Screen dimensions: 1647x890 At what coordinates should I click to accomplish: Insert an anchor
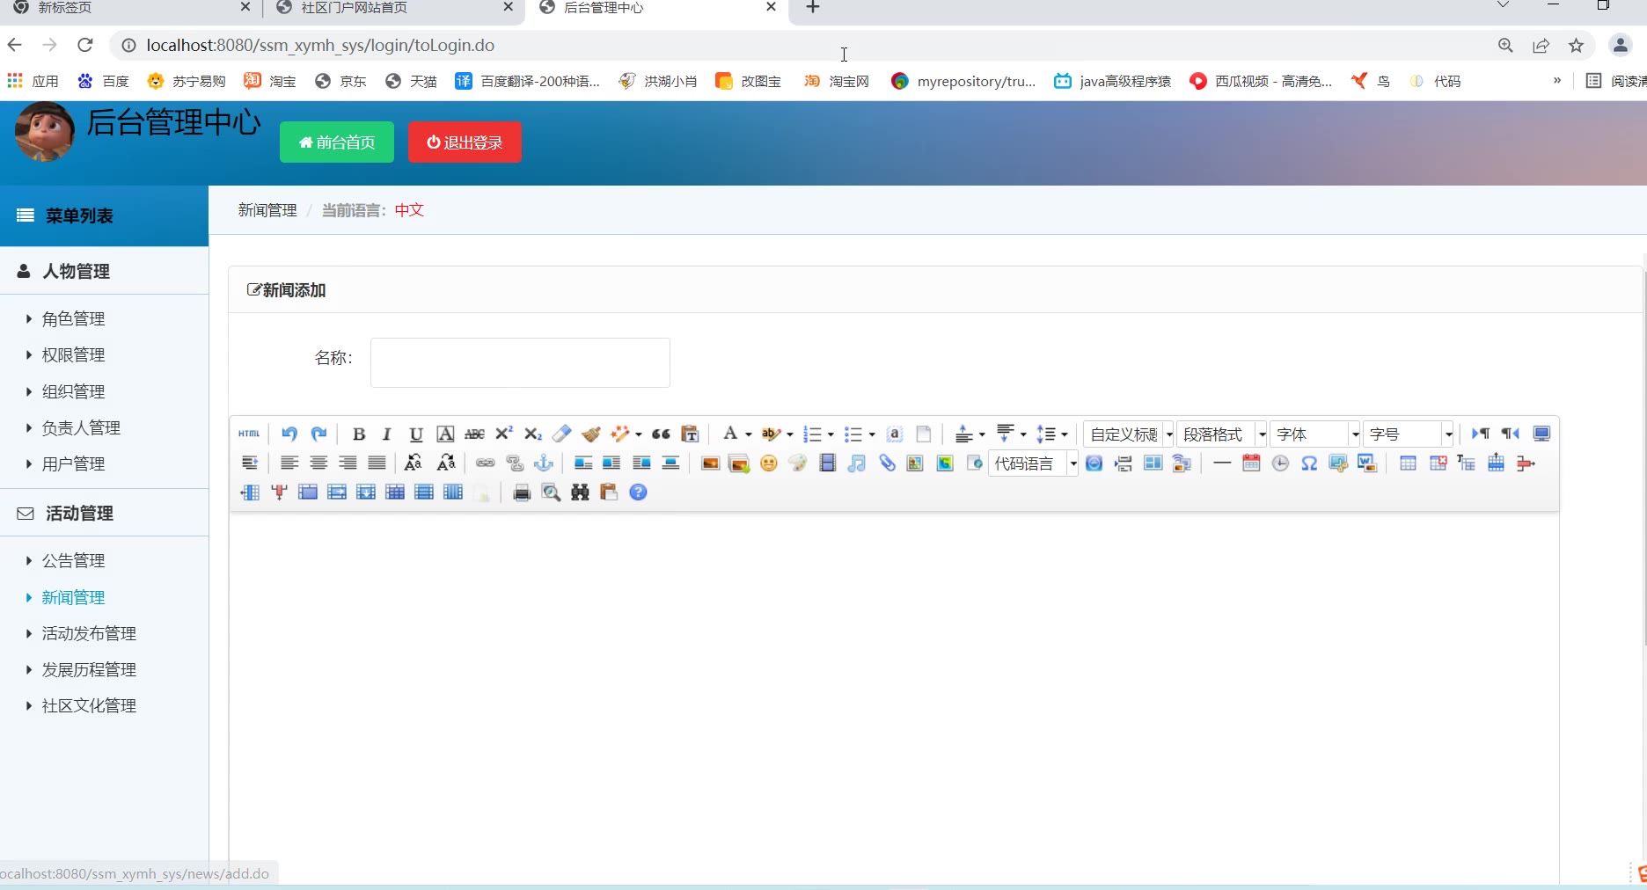click(544, 463)
